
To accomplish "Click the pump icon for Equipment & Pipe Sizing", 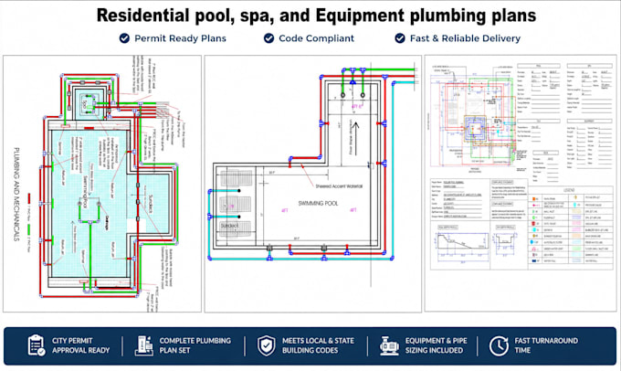I will [x=389, y=345].
